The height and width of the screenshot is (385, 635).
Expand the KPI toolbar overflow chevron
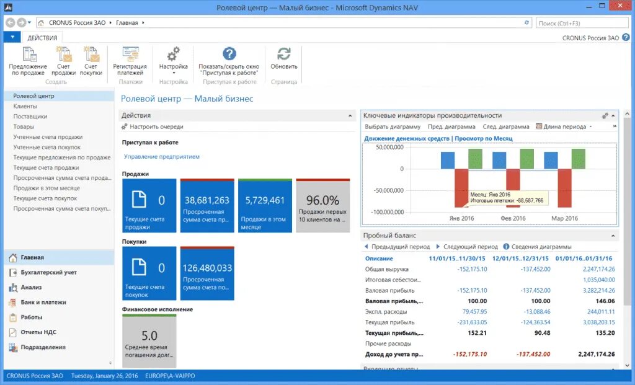615,126
